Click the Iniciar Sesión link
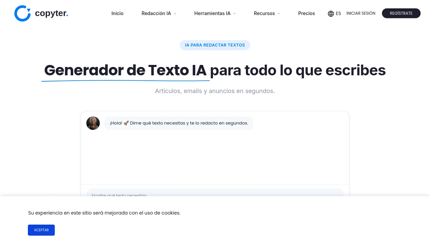 tap(361, 13)
